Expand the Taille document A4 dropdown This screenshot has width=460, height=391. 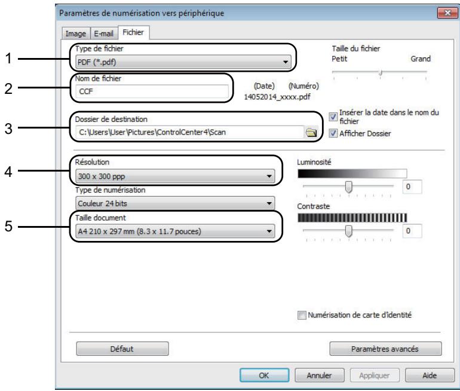(x=175, y=231)
